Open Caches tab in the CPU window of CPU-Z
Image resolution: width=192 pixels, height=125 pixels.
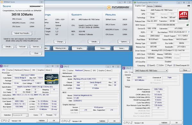[x=10, y=70]
